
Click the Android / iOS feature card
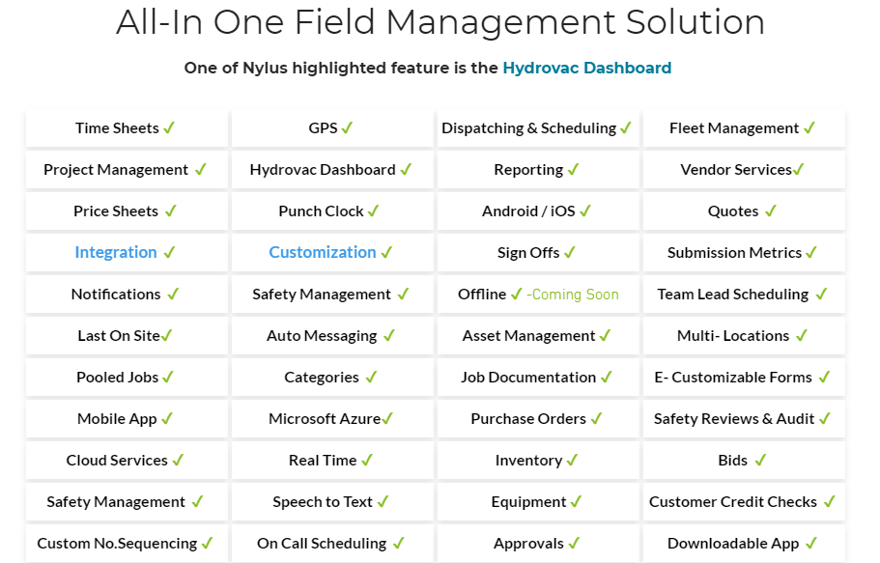pyautogui.click(x=537, y=211)
